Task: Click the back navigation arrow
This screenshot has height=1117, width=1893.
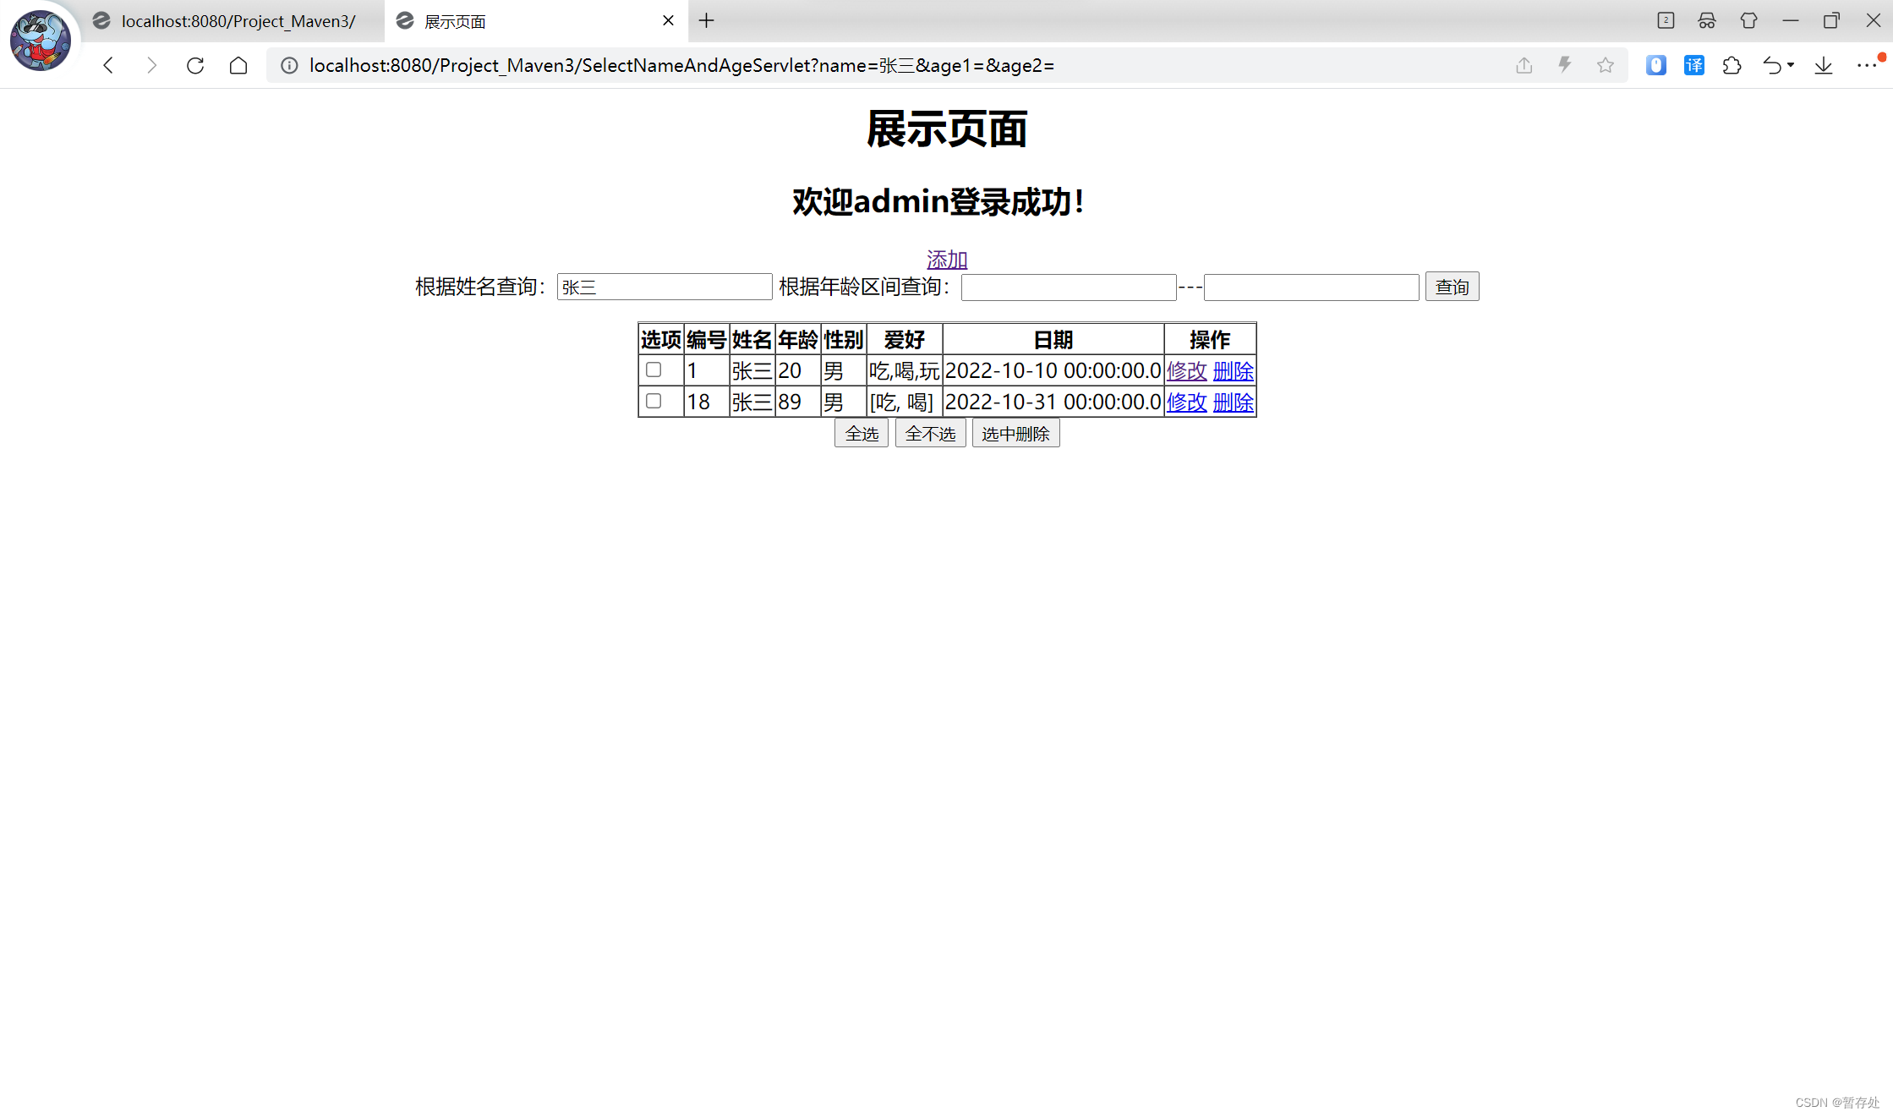Action: point(108,65)
